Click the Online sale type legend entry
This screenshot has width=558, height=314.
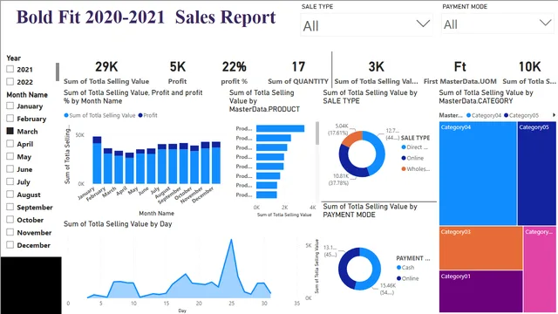412,158
